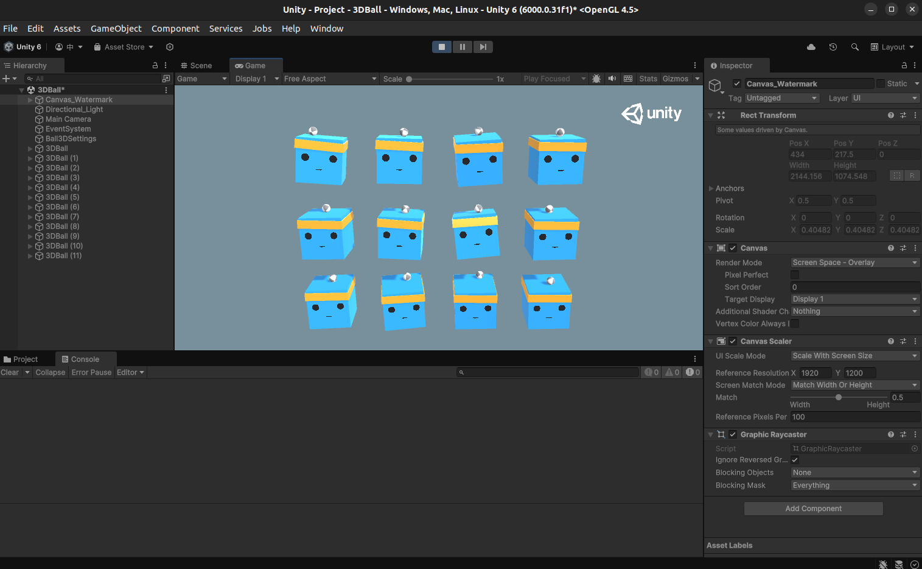Open the Blocking Objects dropdown
This screenshot has width=922, height=569.
[x=854, y=472]
